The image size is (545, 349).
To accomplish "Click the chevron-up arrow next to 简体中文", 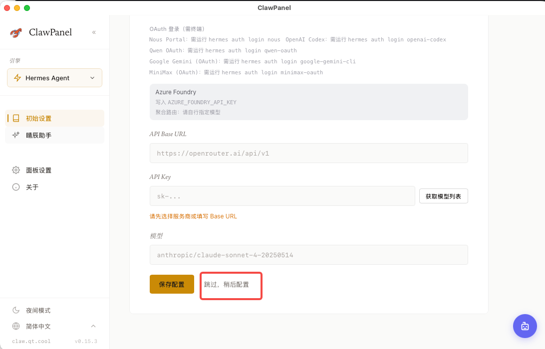I will tap(93, 326).
